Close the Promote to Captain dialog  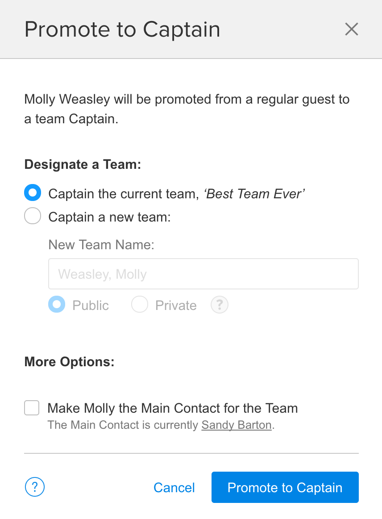coord(352,29)
